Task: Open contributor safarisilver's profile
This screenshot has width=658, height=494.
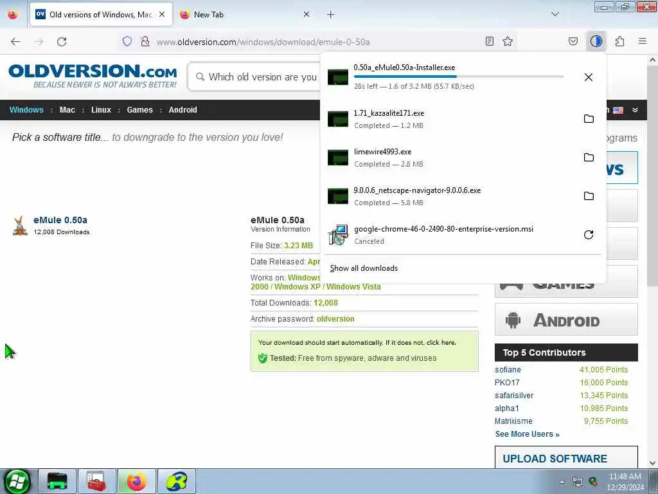Action: tap(514, 396)
